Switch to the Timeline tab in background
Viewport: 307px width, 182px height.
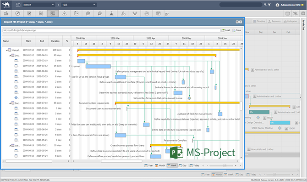coord(259,21)
